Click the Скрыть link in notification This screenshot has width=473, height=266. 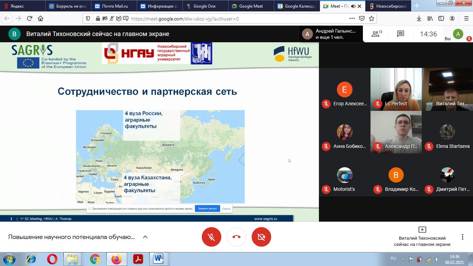tap(226, 209)
